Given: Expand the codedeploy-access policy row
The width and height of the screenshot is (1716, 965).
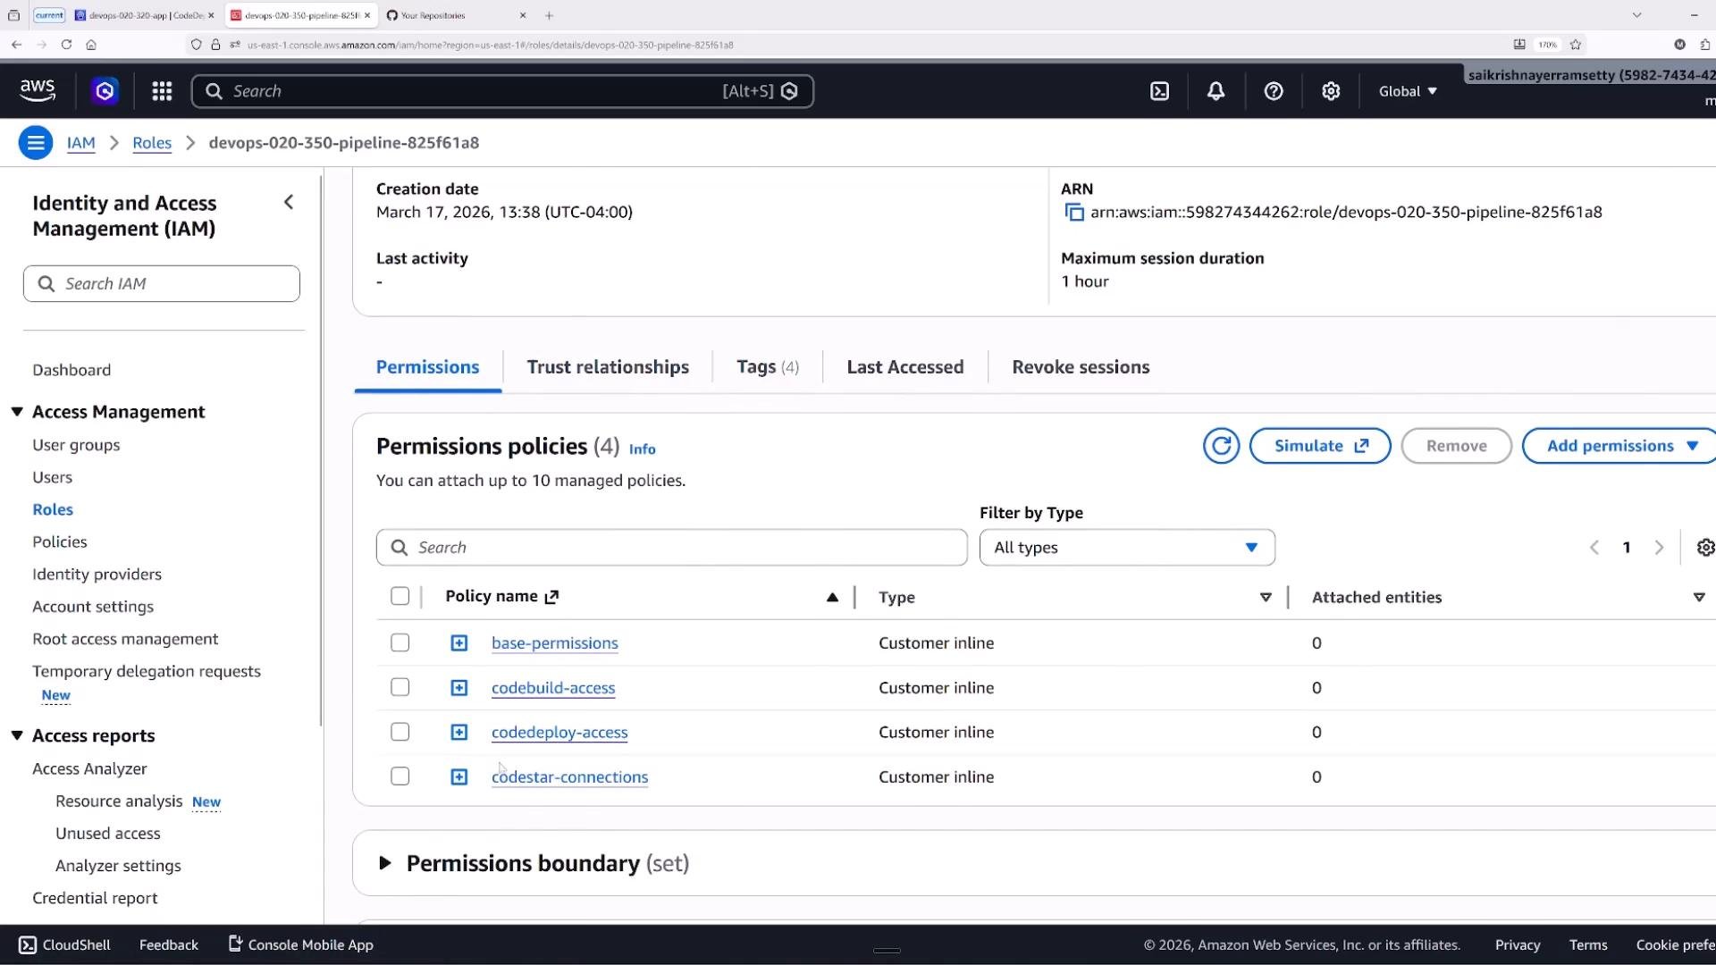Looking at the screenshot, I should [458, 733].
